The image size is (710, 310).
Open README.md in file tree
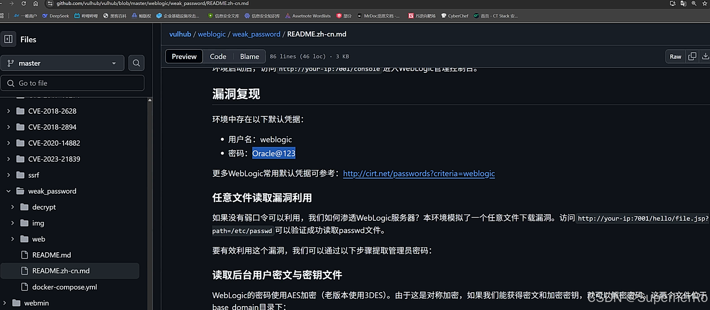tap(52, 255)
